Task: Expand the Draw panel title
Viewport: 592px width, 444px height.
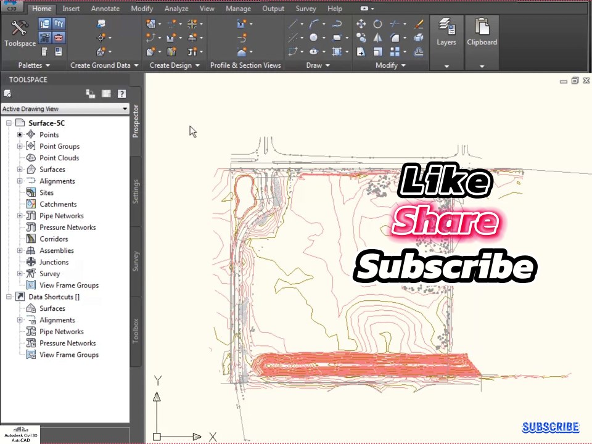Action: [318, 65]
